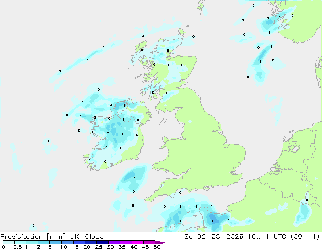Click the 30–35 mm purple legend swatch

pos(114,242)
